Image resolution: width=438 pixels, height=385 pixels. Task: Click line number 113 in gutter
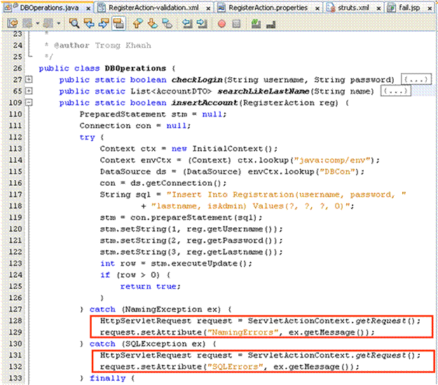click(15, 149)
